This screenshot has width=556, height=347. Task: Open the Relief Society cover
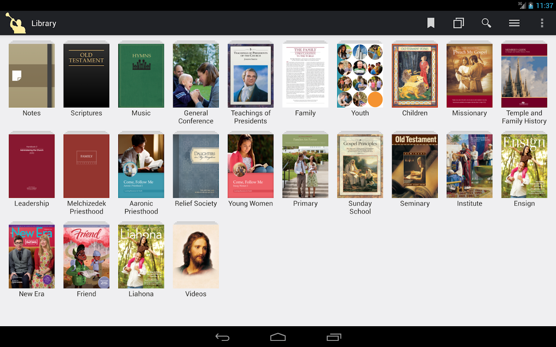196,166
